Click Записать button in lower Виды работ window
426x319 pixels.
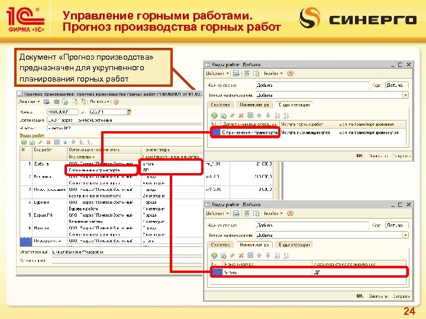point(378,296)
